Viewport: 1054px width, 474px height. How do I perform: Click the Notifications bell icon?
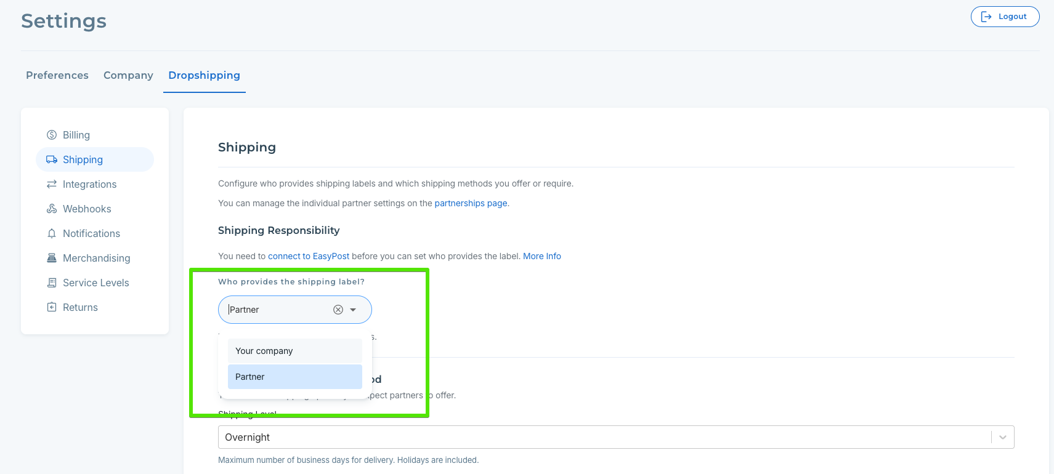(52, 233)
